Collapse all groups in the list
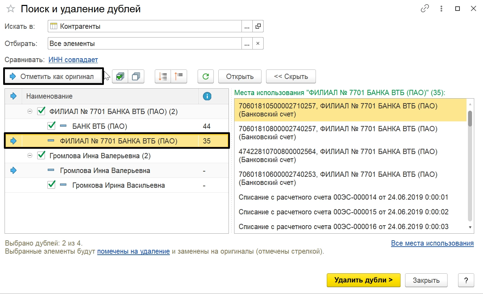The width and height of the screenshot is (483, 294). (x=179, y=76)
